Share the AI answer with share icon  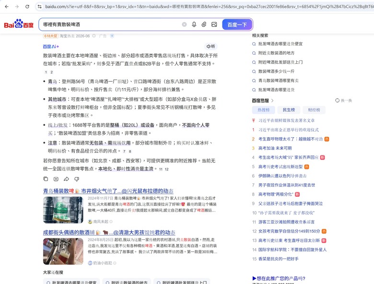pyautogui.click(x=66, y=179)
